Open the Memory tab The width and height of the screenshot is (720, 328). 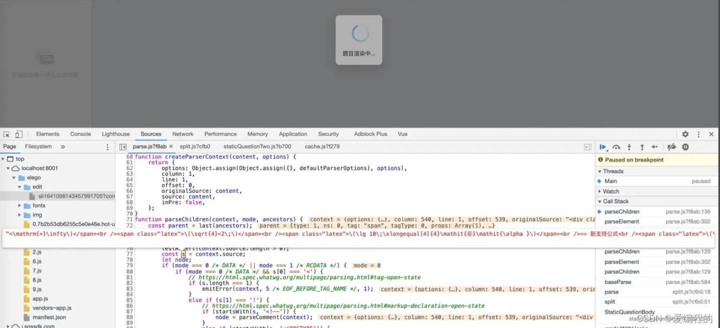258,134
